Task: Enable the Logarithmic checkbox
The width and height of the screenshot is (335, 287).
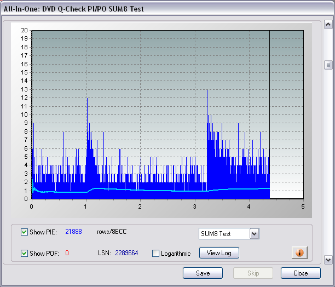Action: tap(155, 254)
